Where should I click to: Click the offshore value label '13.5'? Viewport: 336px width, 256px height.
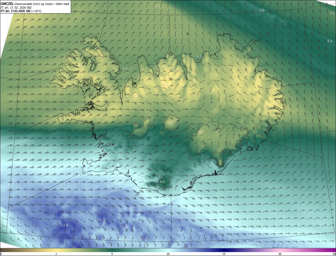[101, 219]
